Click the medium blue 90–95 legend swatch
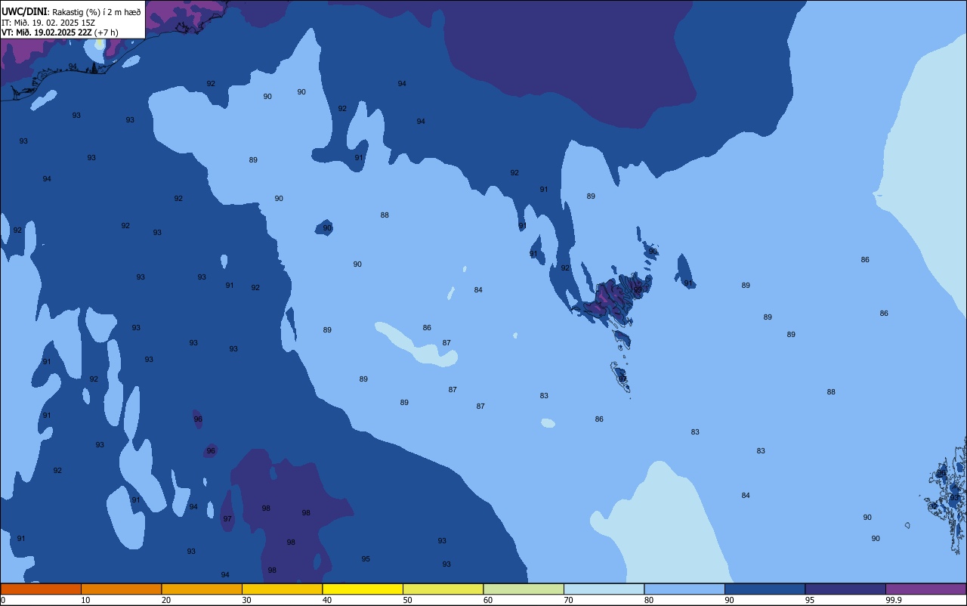This screenshot has height=606, width=967. coord(765,589)
